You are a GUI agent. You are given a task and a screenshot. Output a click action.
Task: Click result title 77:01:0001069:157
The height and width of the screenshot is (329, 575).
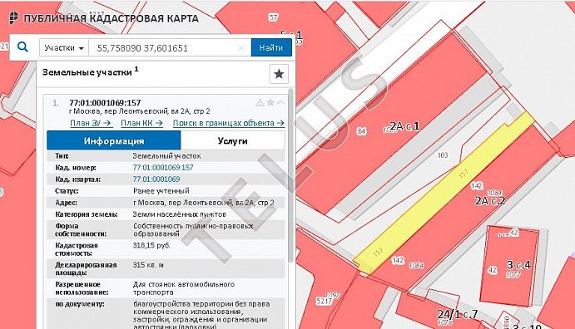[x=105, y=103]
